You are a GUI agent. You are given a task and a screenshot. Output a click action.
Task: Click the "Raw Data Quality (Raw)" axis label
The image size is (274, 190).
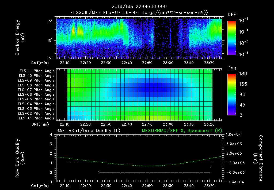pos(20,158)
